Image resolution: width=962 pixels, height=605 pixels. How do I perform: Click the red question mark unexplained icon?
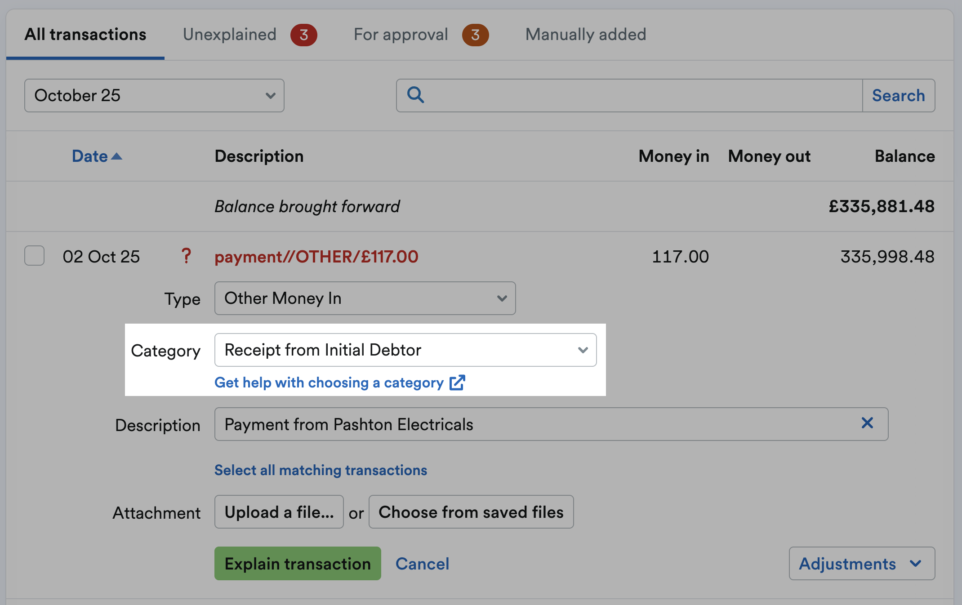tap(186, 256)
